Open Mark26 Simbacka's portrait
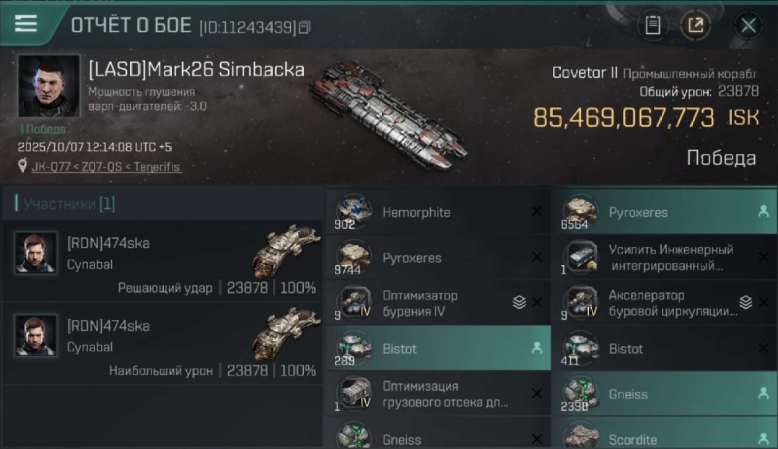The image size is (778, 449). 48,86
